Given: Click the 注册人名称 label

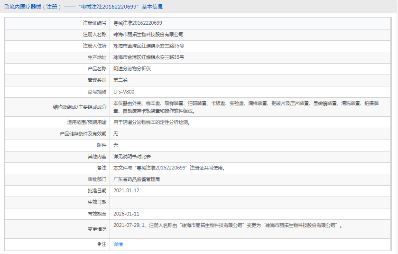Looking at the screenshot, I should pyautogui.click(x=94, y=35).
